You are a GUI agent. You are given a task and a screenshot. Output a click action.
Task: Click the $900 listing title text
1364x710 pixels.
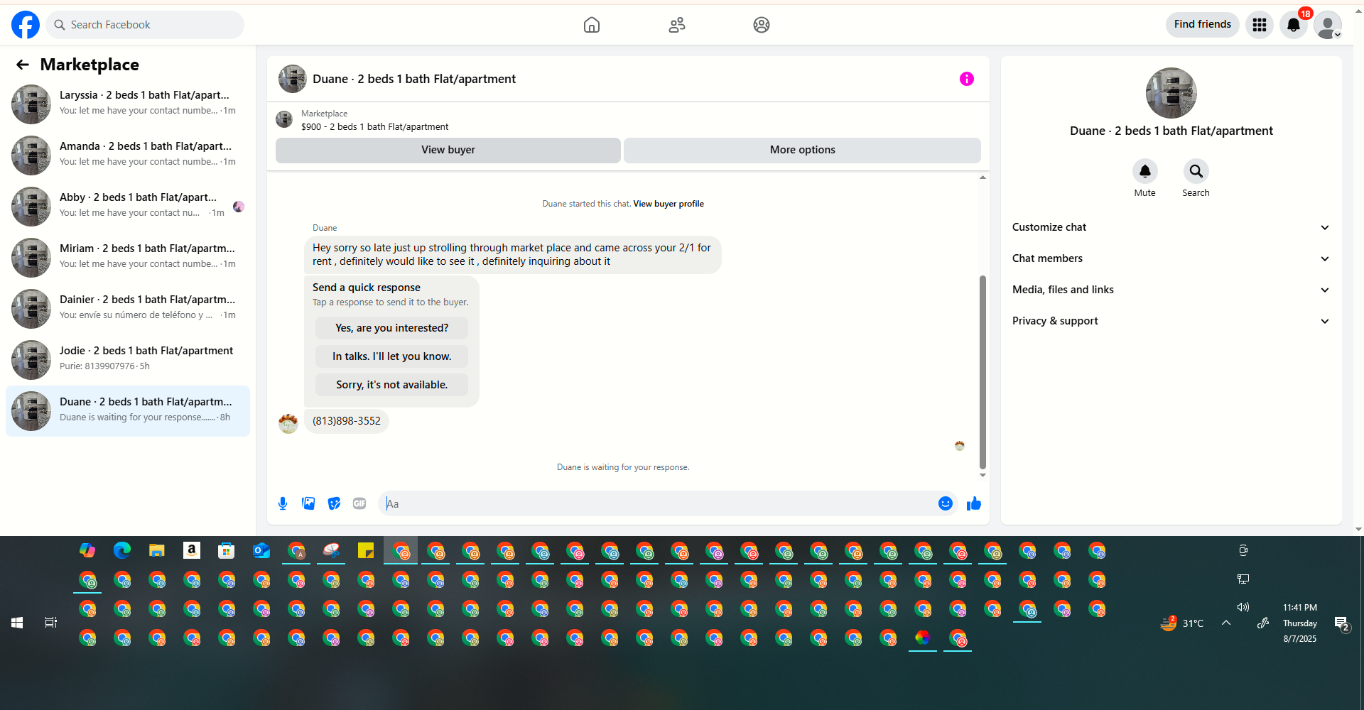pos(374,127)
